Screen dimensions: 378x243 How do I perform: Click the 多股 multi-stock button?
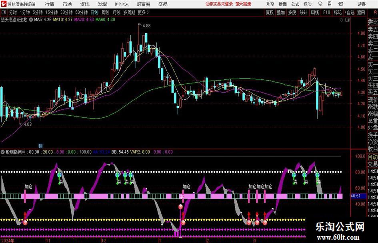tap(292, 12)
